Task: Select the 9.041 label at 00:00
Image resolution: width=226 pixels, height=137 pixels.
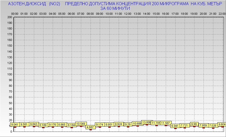Action: point(15,125)
